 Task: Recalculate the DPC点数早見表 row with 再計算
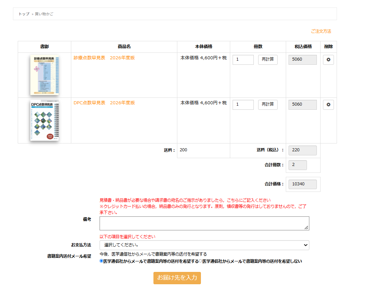pyautogui.click(x=268, y=104)
